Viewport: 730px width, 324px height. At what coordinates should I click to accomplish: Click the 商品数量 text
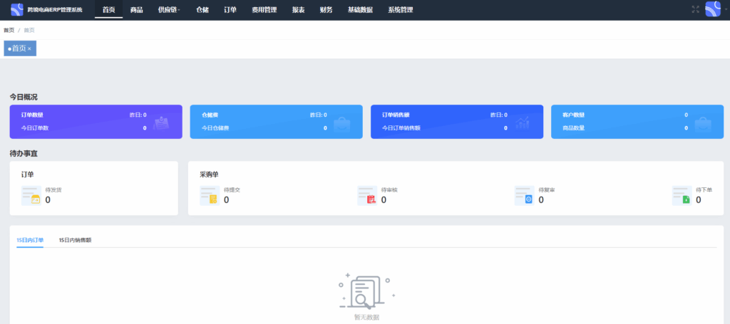(x=574, y=128)
